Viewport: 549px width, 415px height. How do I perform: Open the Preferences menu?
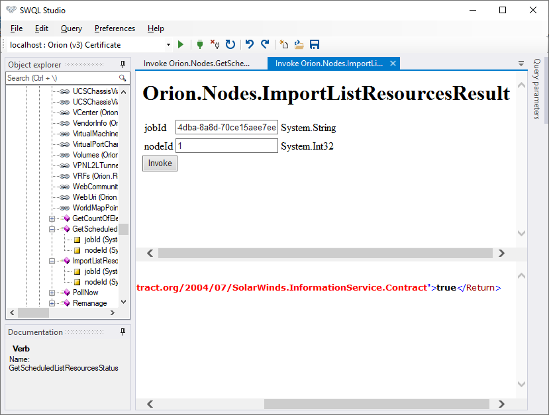[115, 28]
